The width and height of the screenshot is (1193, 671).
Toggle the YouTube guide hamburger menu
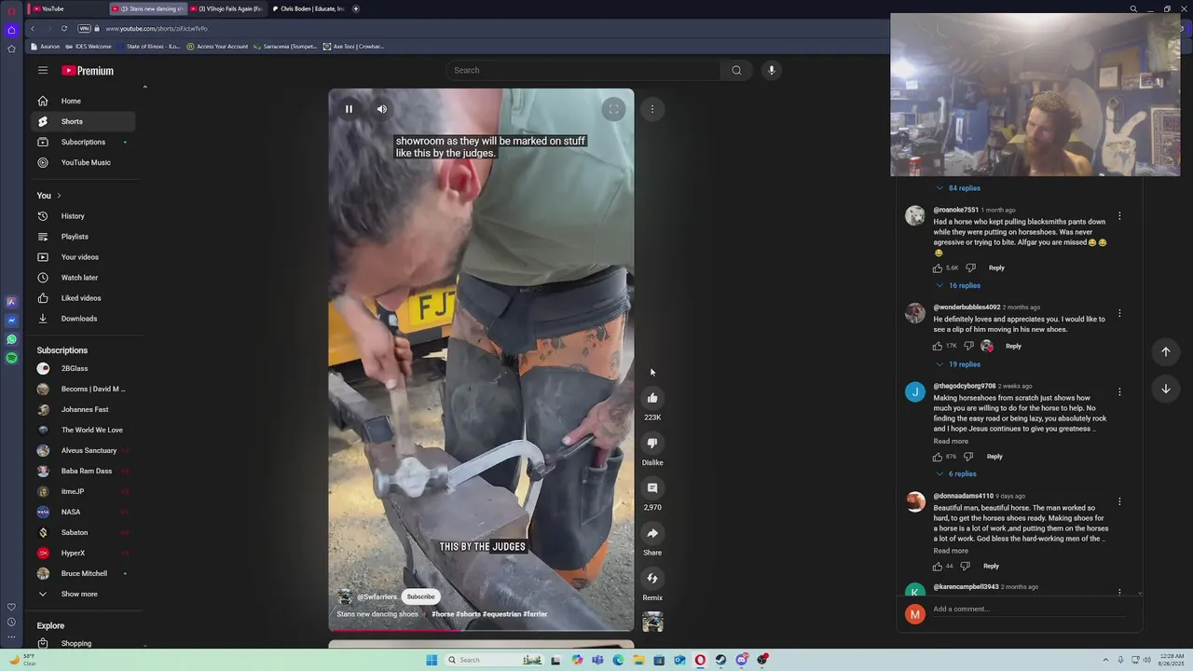pyautogui.click(x=43, y=70)
